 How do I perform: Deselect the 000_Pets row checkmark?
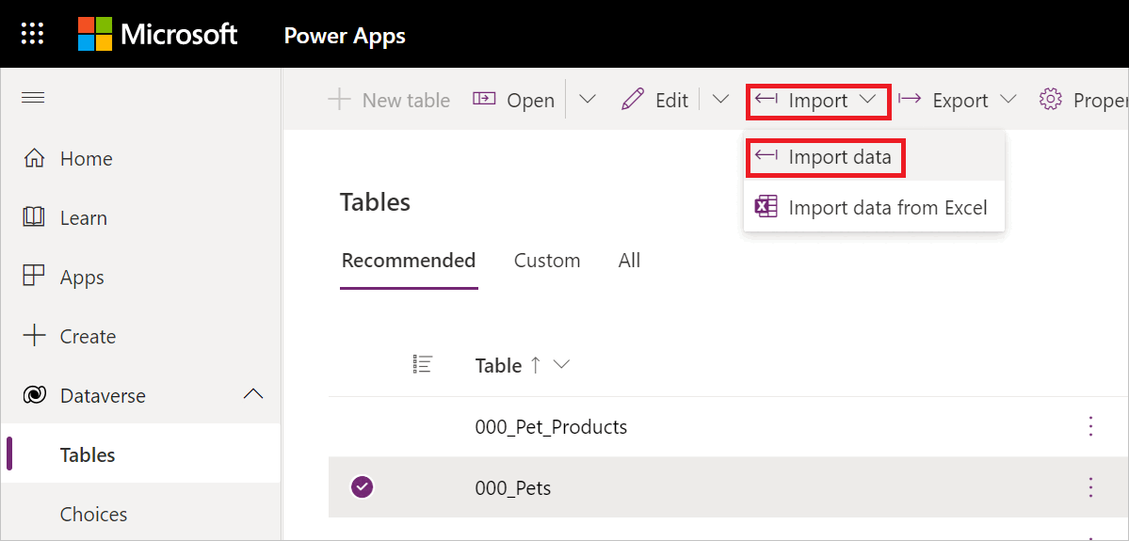click(363, 487)
